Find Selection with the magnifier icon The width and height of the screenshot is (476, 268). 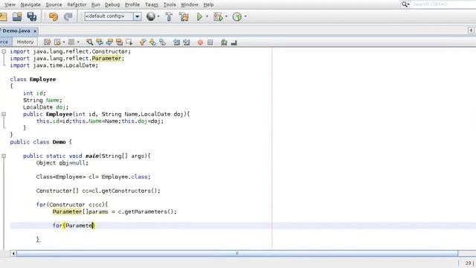(x=89, y=42)
